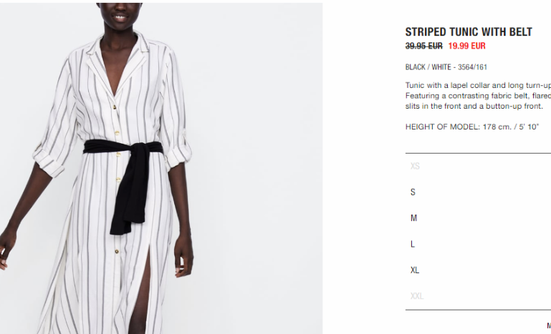Screen dimensions: 551x334
Task: Click the tunic description paragraph
Action: click(x=478, y=96)
